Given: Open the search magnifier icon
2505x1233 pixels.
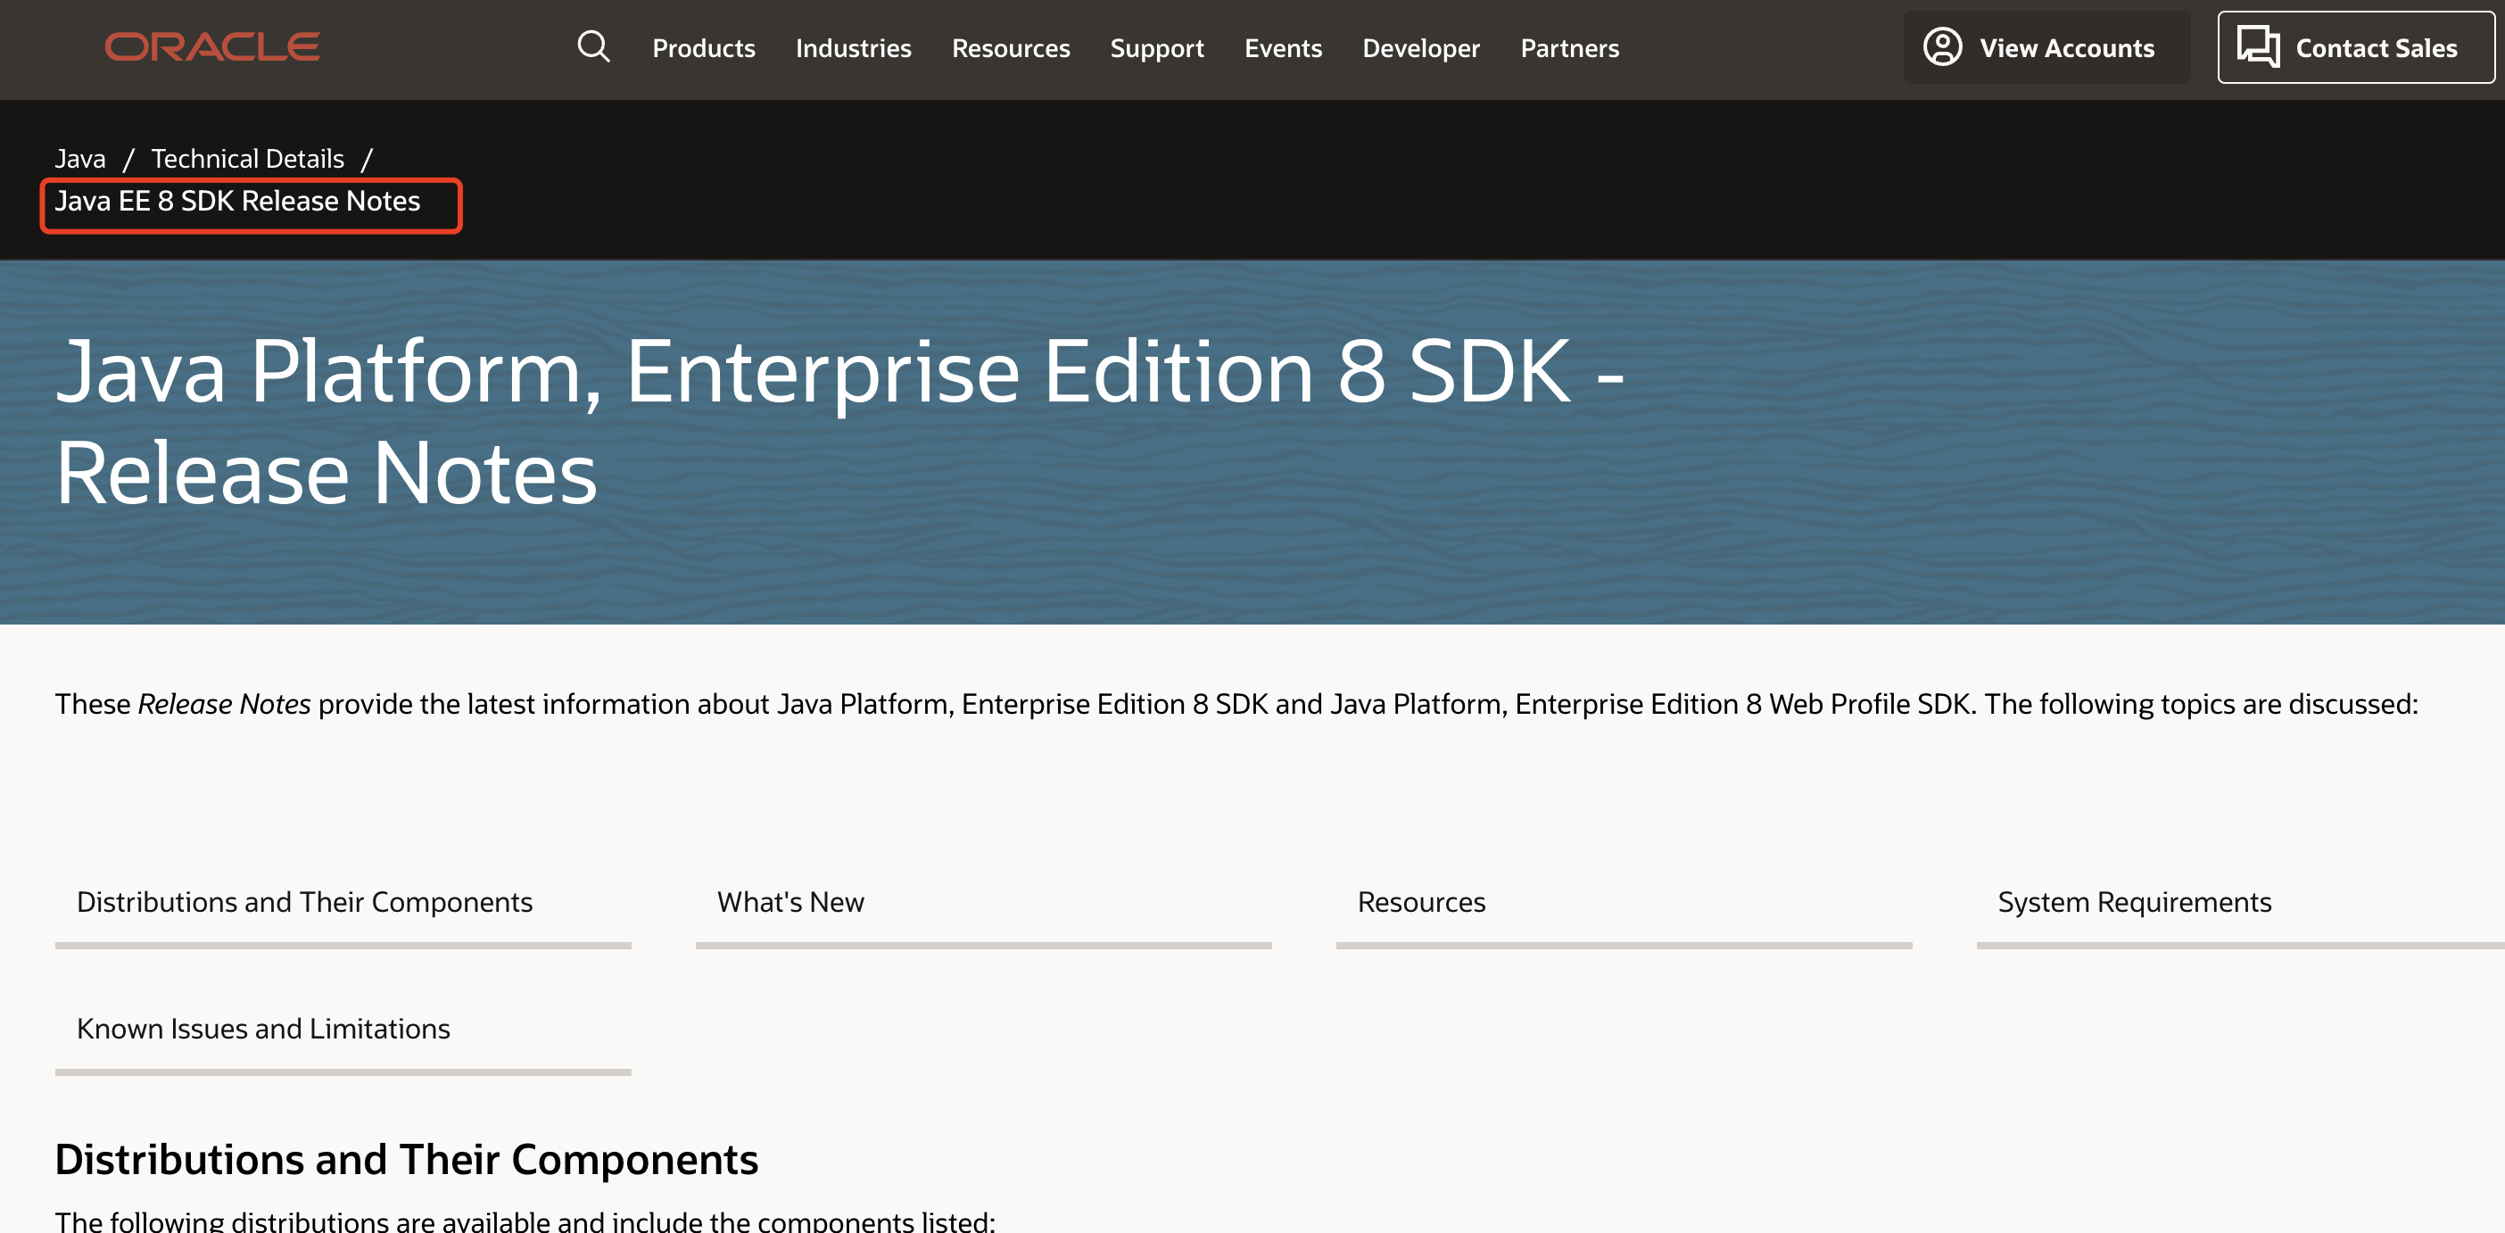Looking at the screenshot, I should click(x=593, y=46).
